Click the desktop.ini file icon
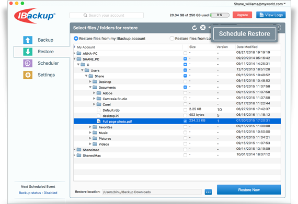The width and height of the screenshot is (298, 204). [x=99, y=116]
